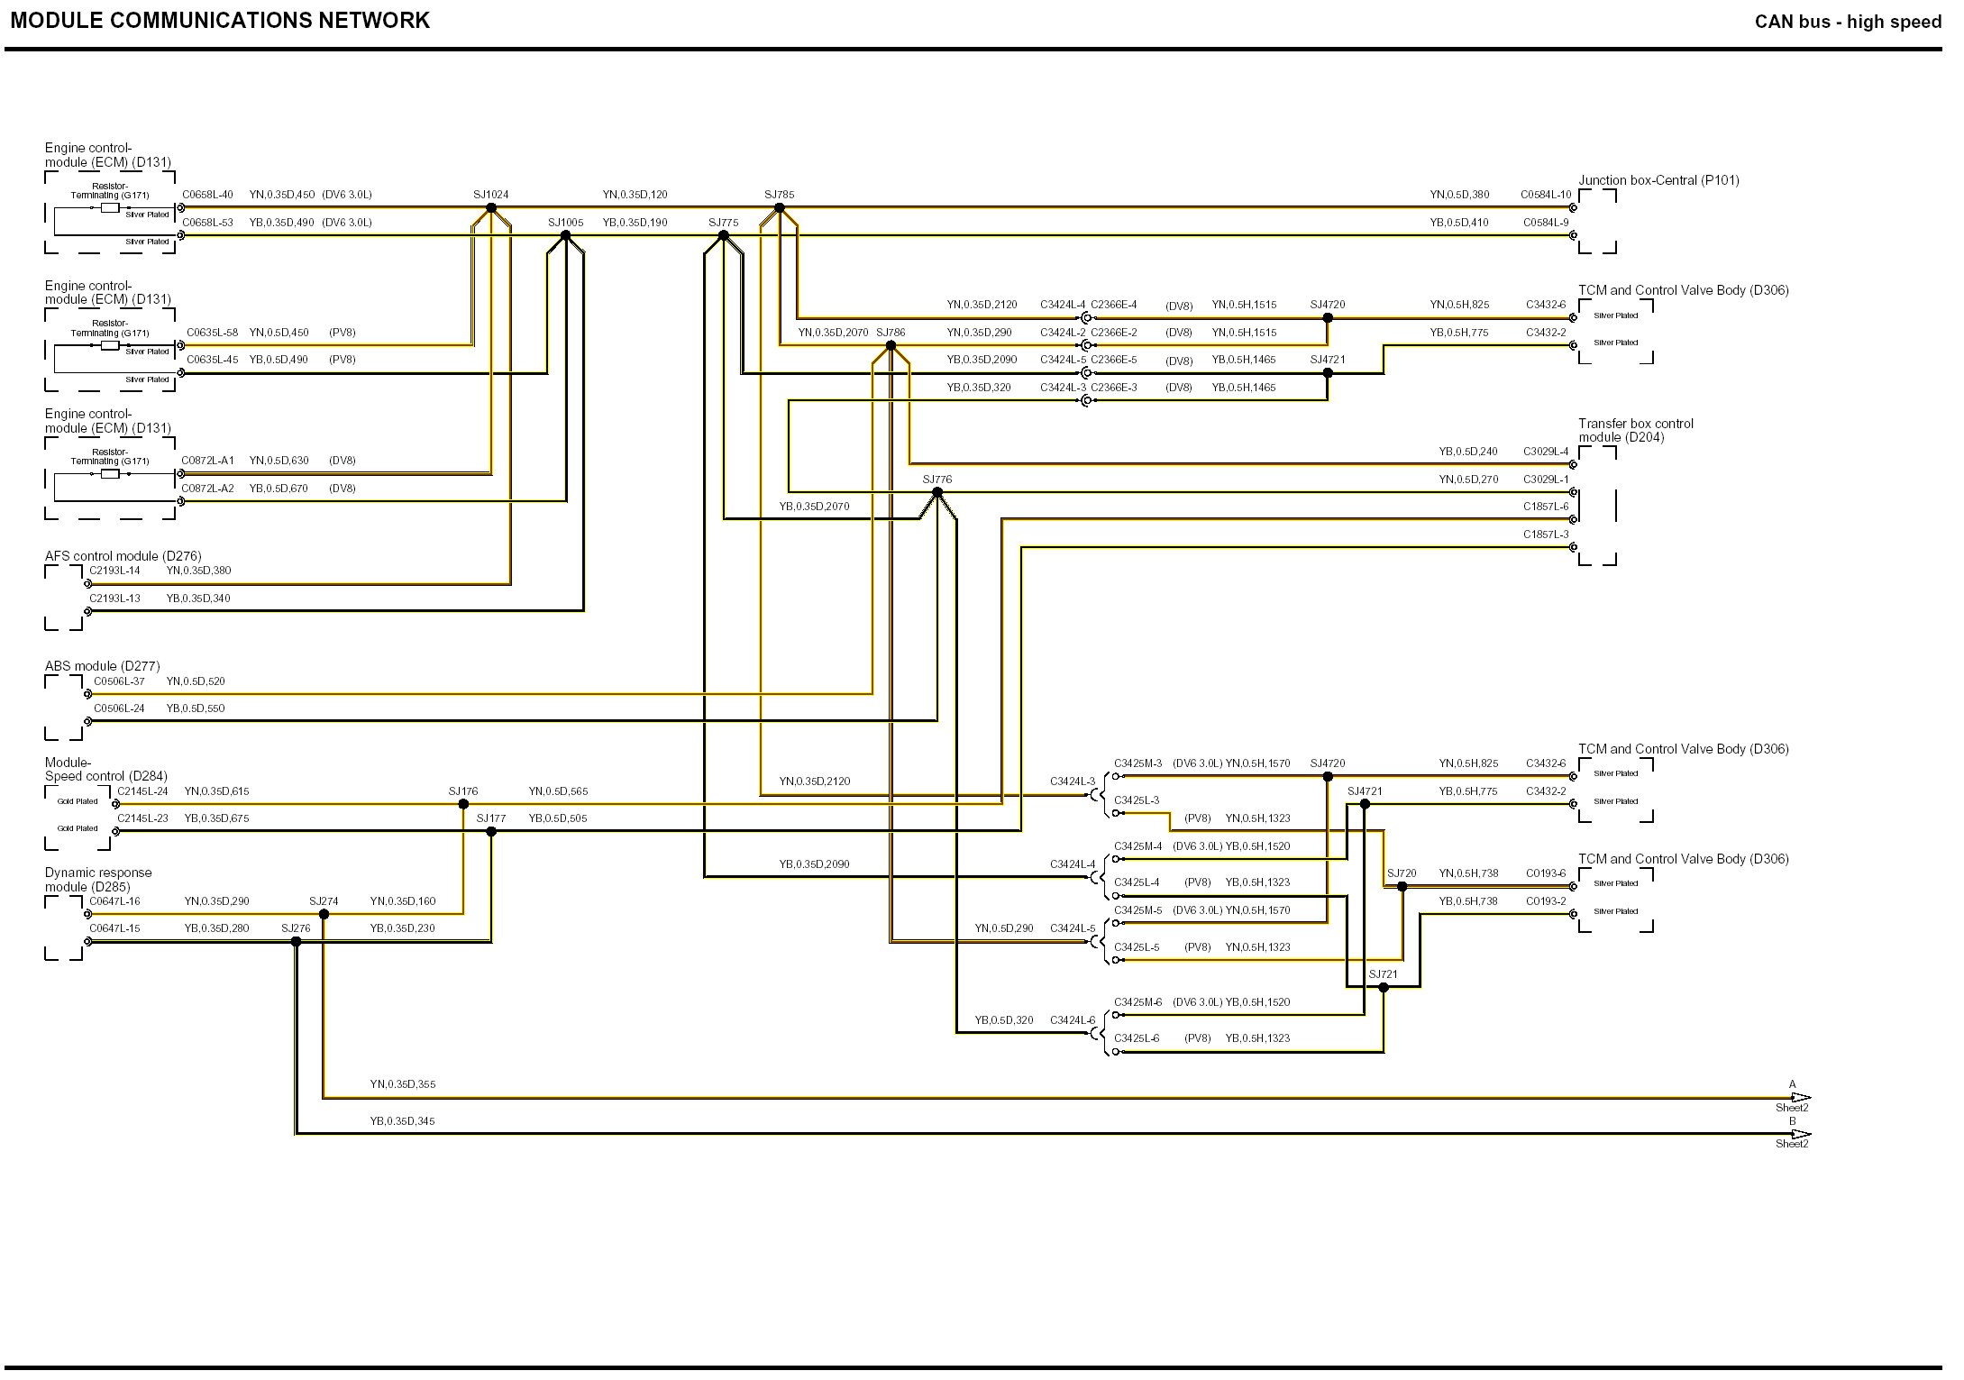
Task: Click the SJ776 splice junction dot
Action: tap(936, 492)
